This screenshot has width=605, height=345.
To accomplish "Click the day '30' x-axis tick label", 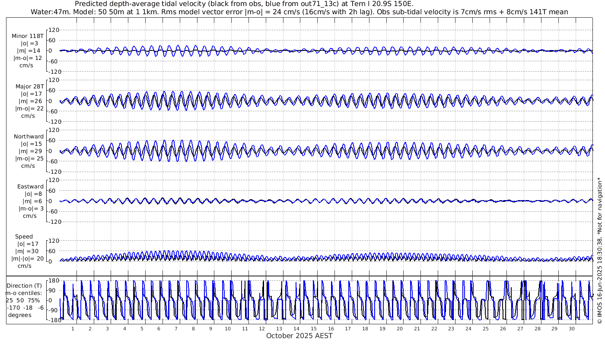I will point(572,329).
